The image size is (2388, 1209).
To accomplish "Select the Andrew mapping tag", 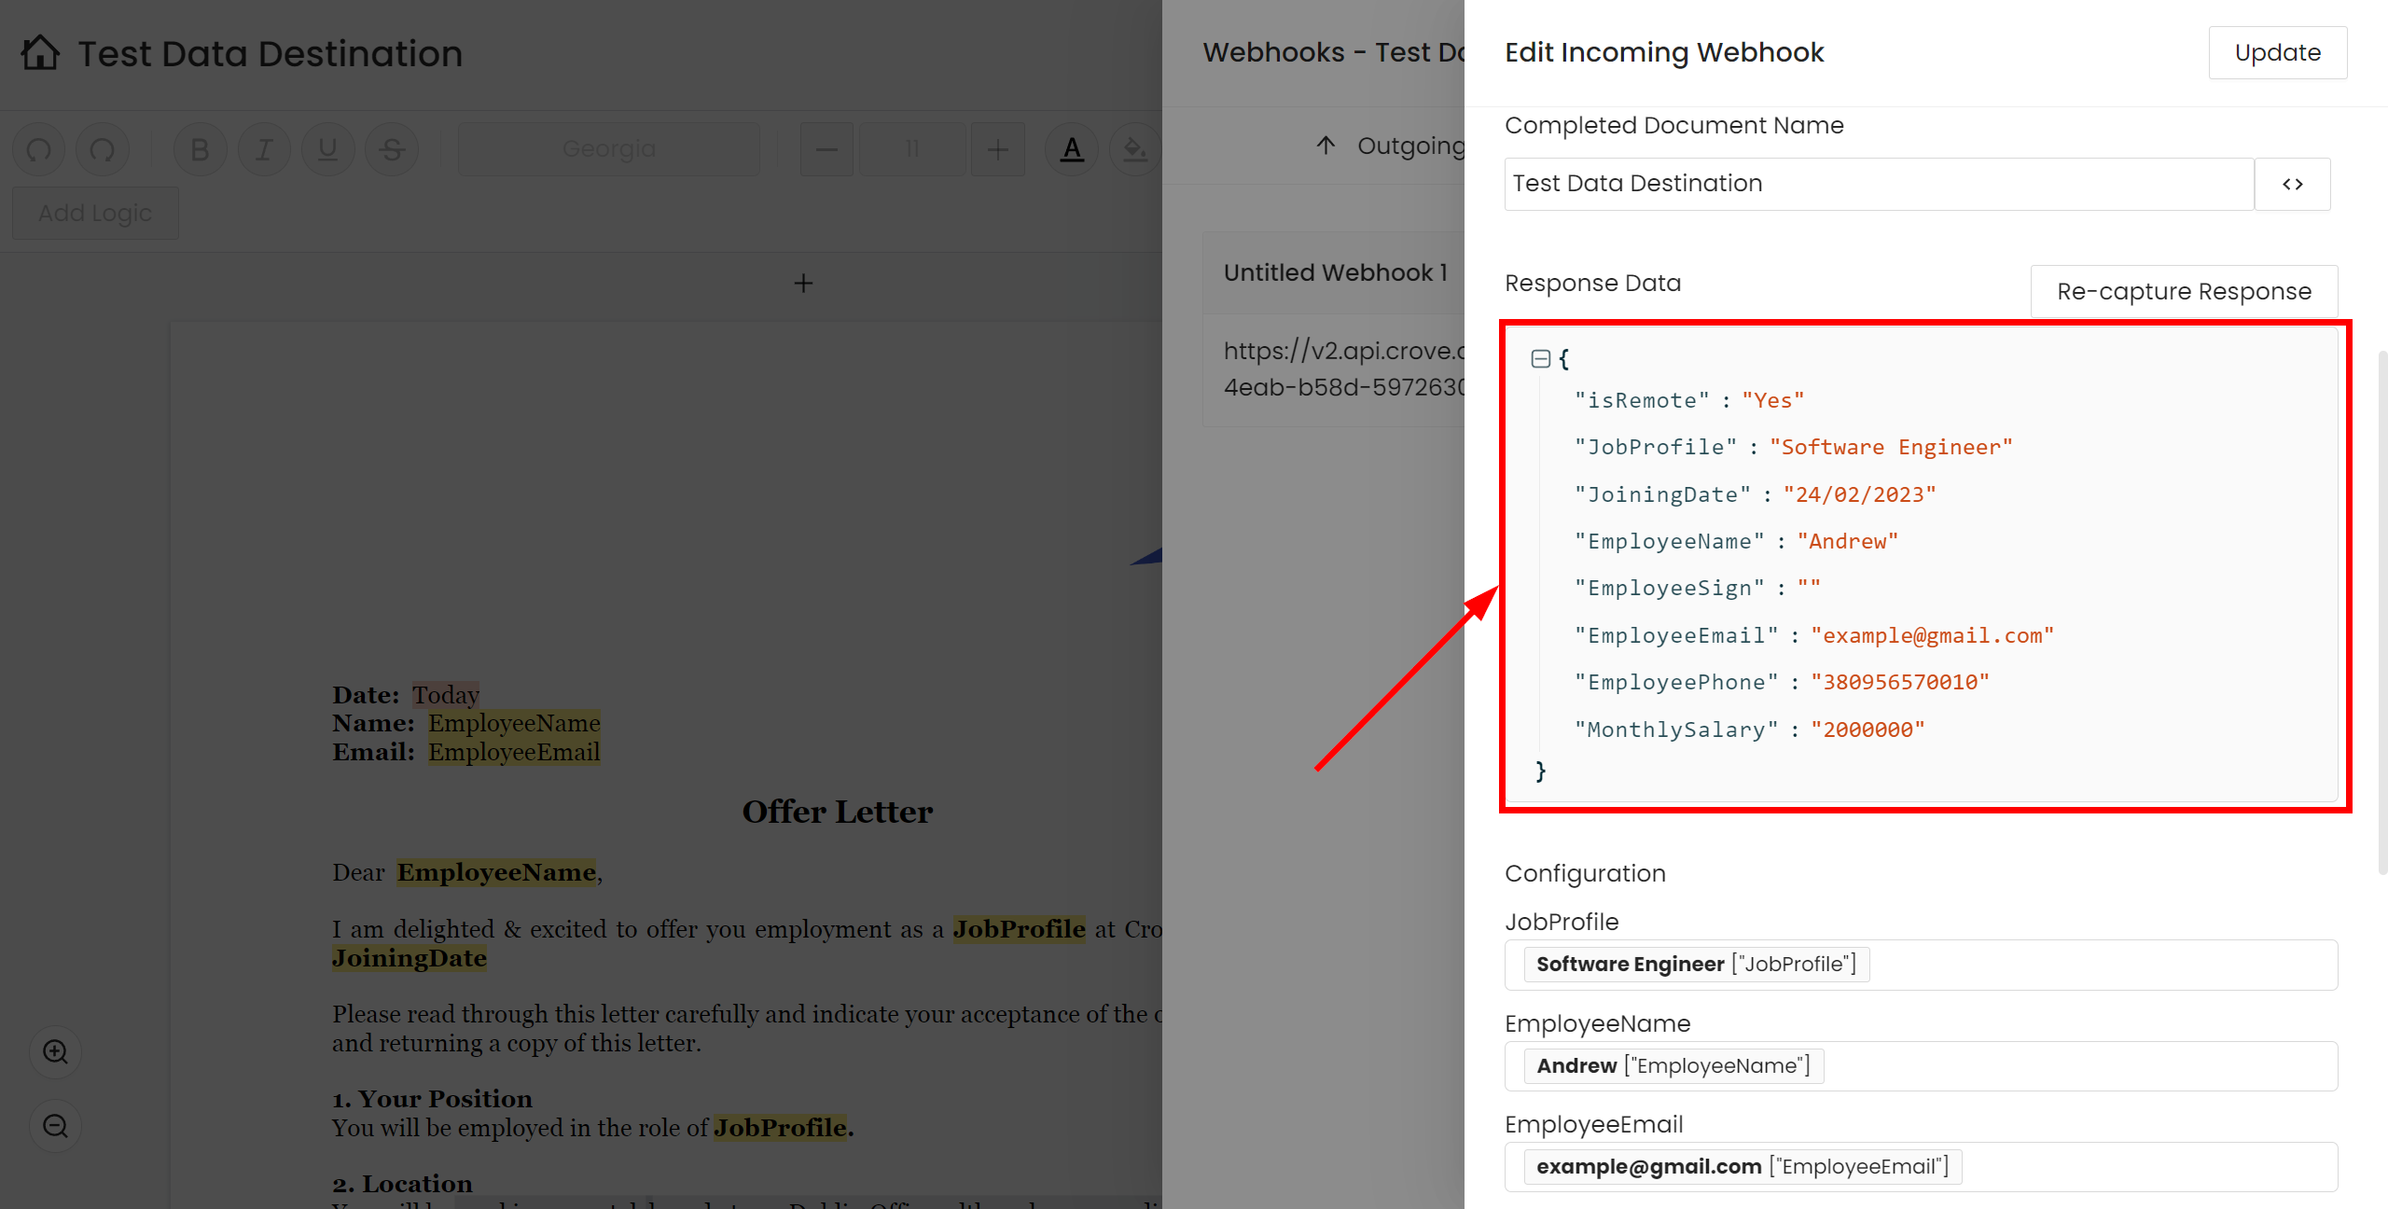I will 1673,1066.
